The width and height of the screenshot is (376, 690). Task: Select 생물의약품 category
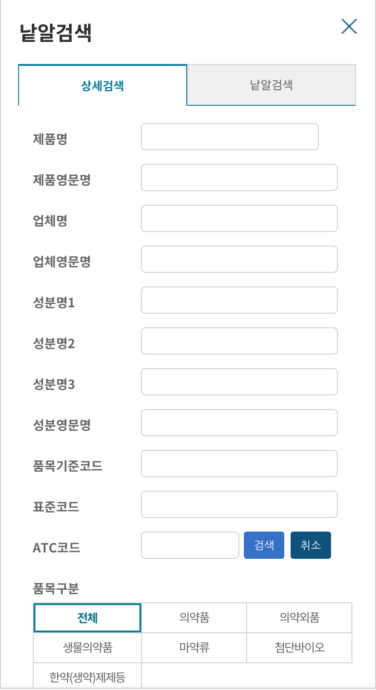pos(87,648)
